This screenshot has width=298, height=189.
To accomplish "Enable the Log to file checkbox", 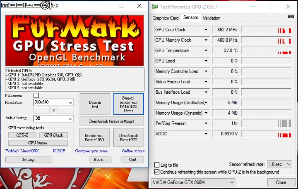I will click(x=157, y=165).
